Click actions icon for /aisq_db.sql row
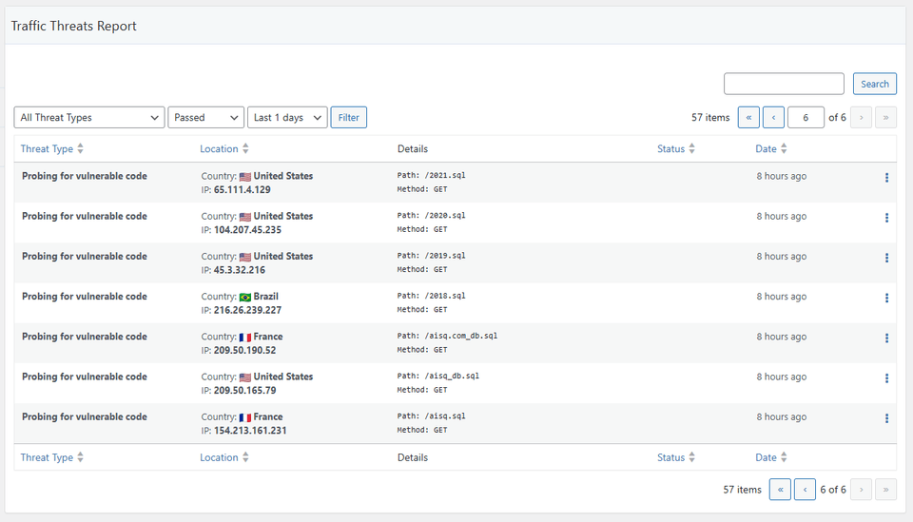This screenshot has width=913, height=522. point(886,378)
